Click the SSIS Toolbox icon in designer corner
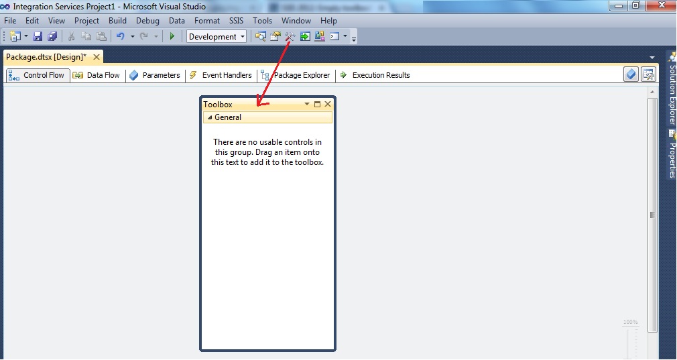 (648, 74)
